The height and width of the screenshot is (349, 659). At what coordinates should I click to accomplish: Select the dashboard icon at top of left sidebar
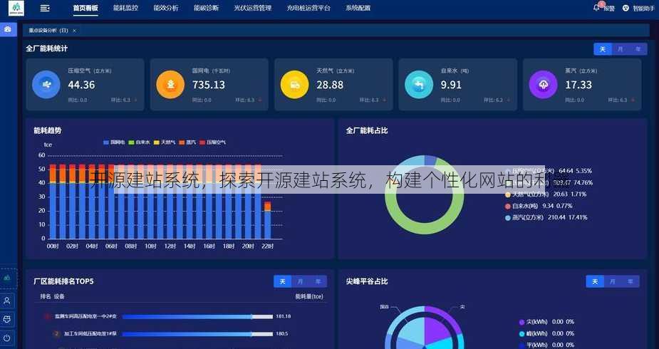tap(8, 29)
